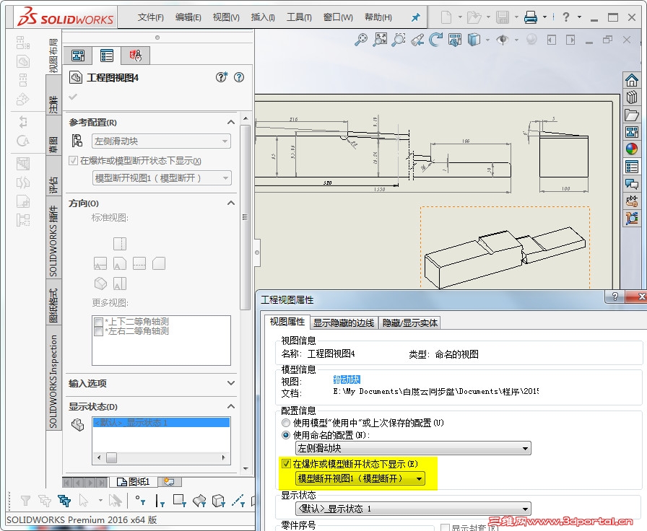Screen dimensions: 647x531
Task: Open the 编辑(E) menu
Action: pyautogui.click(x=188, y=17)
